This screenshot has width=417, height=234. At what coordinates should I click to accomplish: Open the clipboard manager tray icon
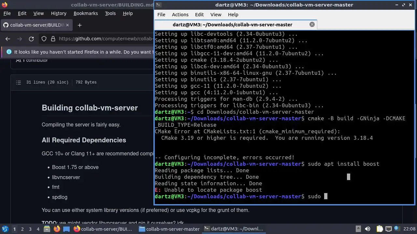coord(380,229)
